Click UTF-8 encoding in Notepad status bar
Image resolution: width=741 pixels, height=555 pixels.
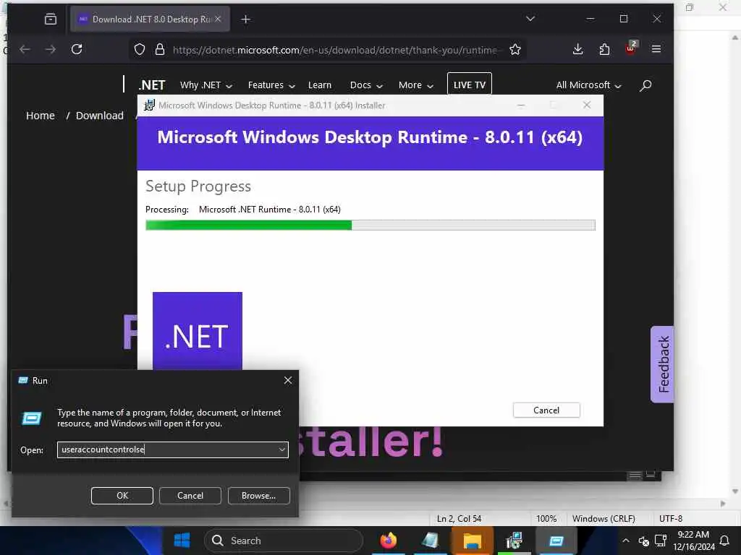tap(671, 519)
